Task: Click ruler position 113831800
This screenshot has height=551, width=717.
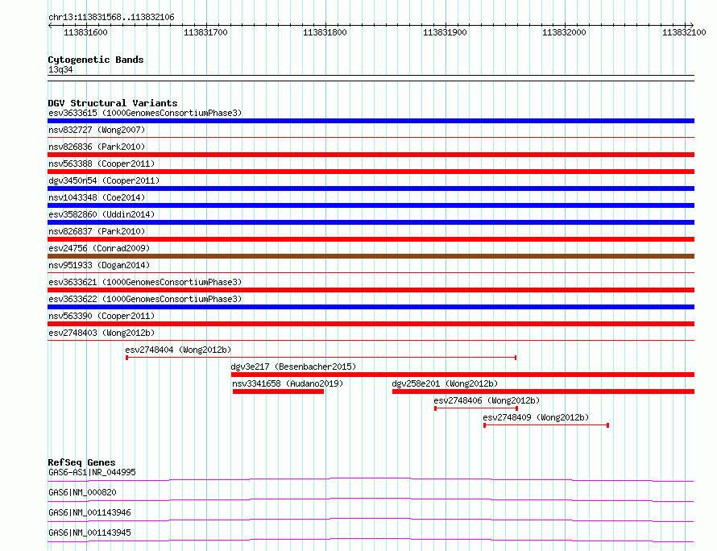Action: [x=325, y=32]
